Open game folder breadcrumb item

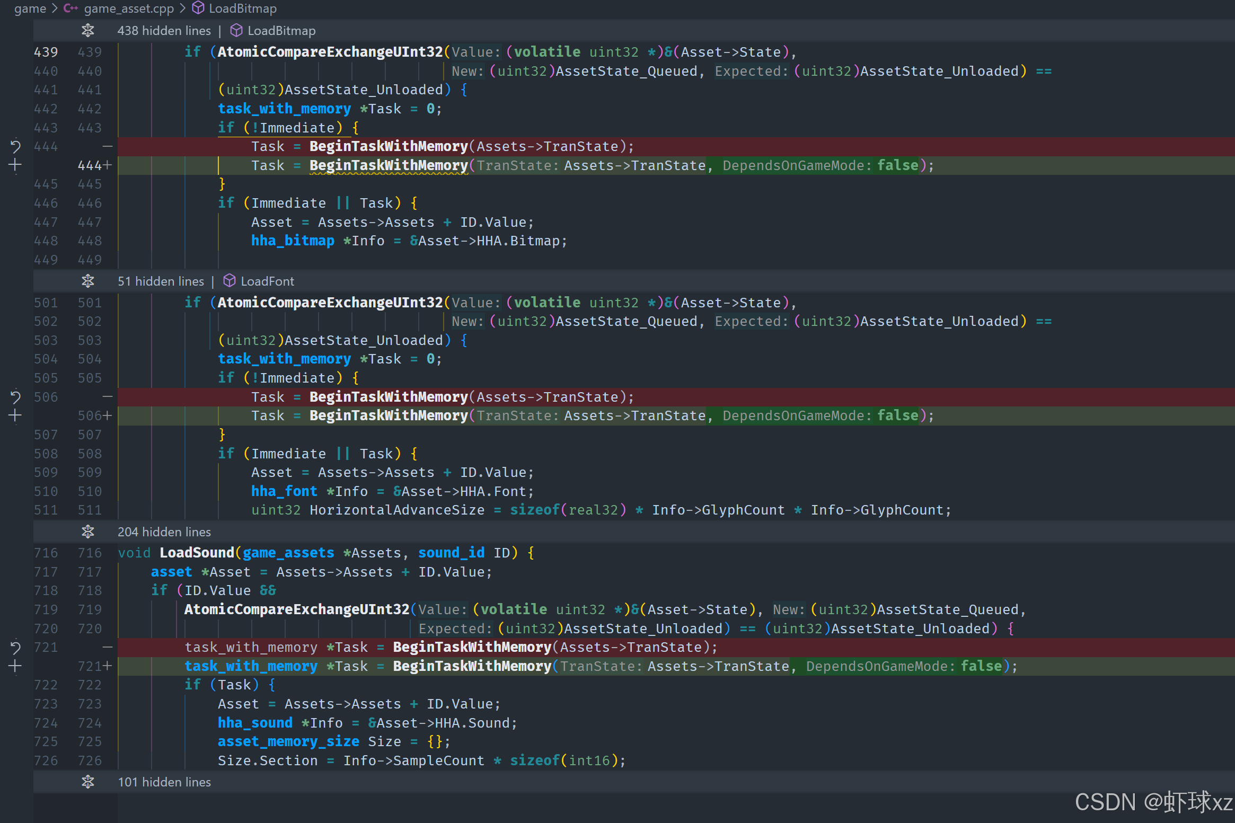(x=30, y=8)
